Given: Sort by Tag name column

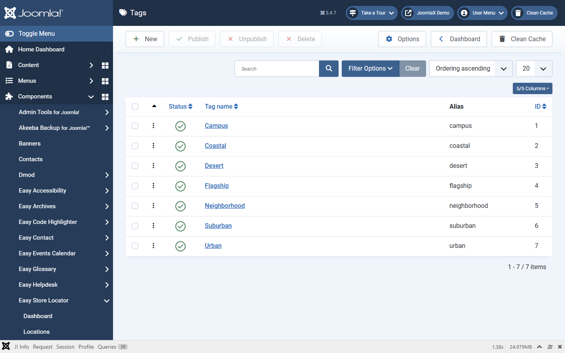Looking at the screenshot, I should (x=221, y=106).
